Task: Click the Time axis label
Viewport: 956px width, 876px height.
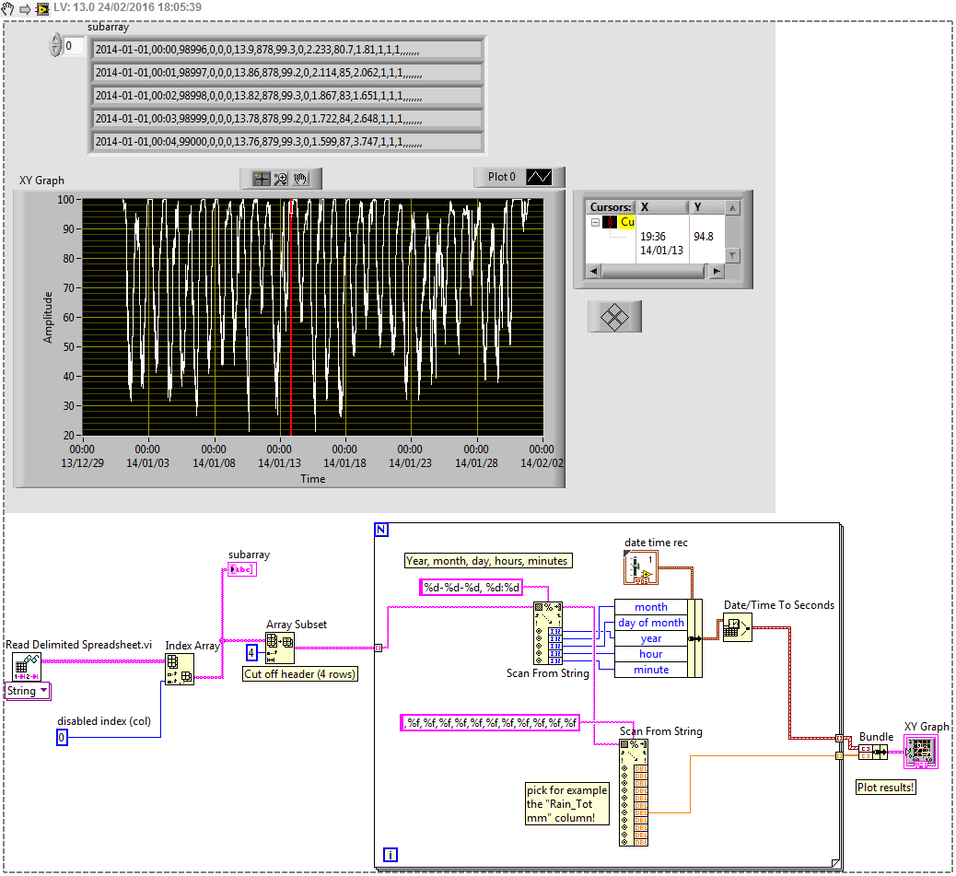Action: pos(313,479)
